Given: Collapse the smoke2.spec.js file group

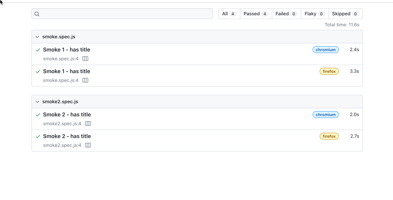Looking at the screenshot, I should 37,102.
